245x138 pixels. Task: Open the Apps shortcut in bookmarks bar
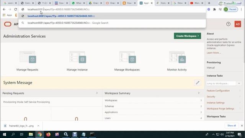click(x=7, y=15)
